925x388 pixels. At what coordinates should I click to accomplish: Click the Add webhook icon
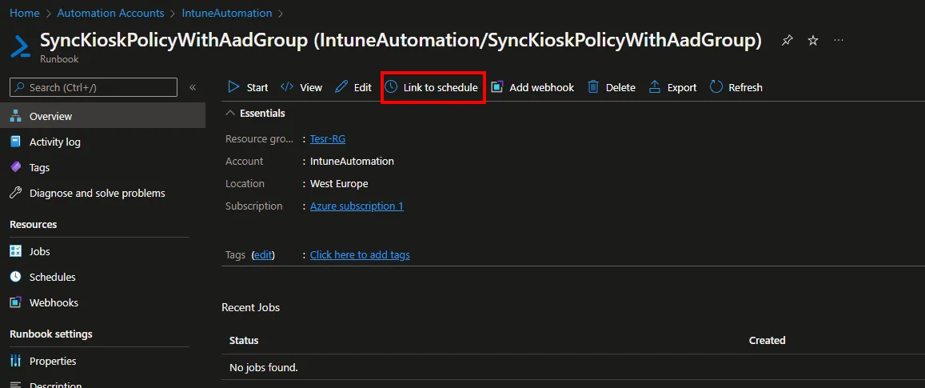click(x=497, y=87)
